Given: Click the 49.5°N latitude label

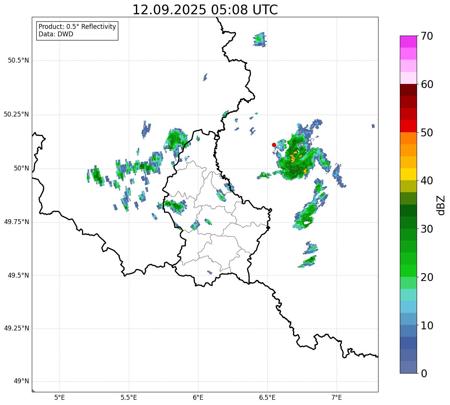Looking at the screenshot, I should pos(18,275).
